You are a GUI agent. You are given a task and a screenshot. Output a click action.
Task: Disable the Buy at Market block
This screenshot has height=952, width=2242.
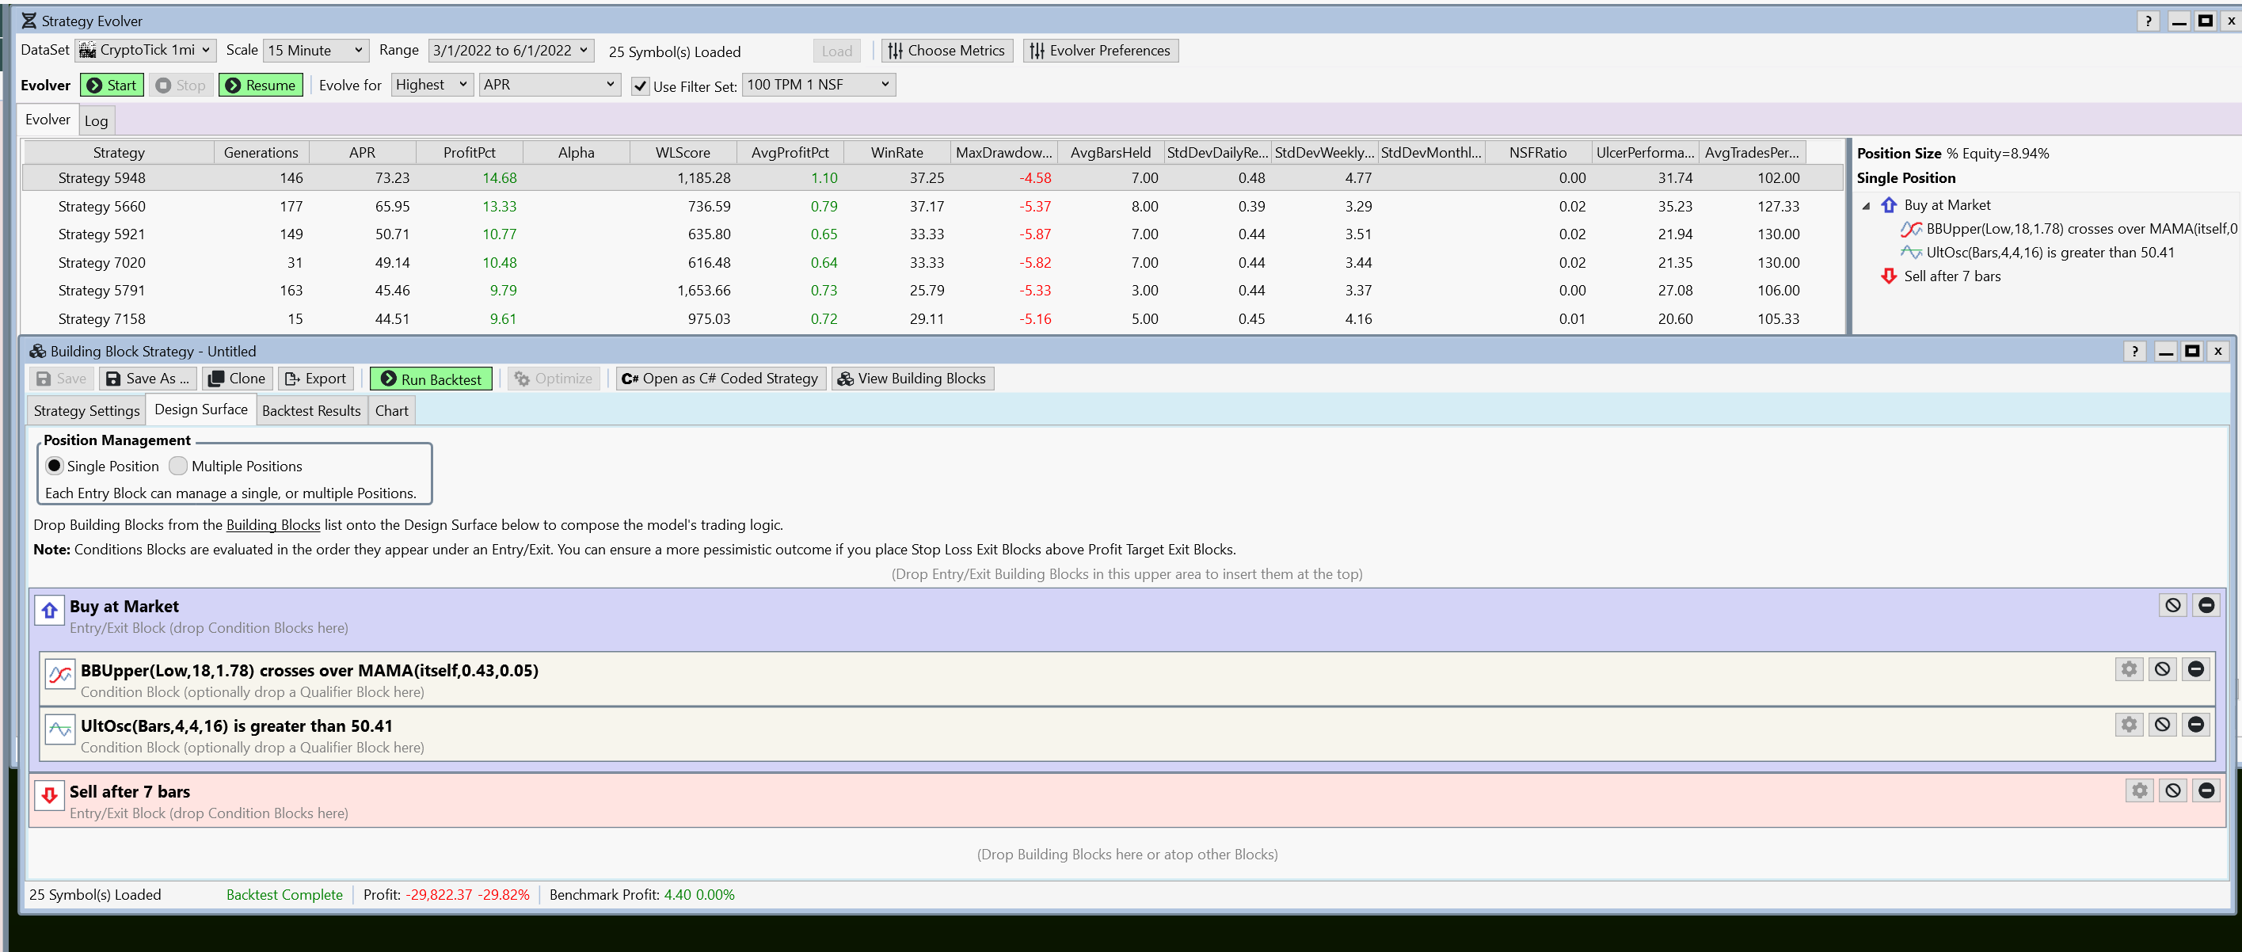2172,605
